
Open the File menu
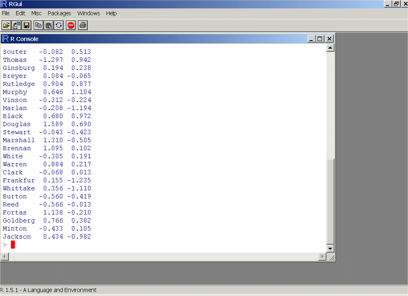click(6, 13)
